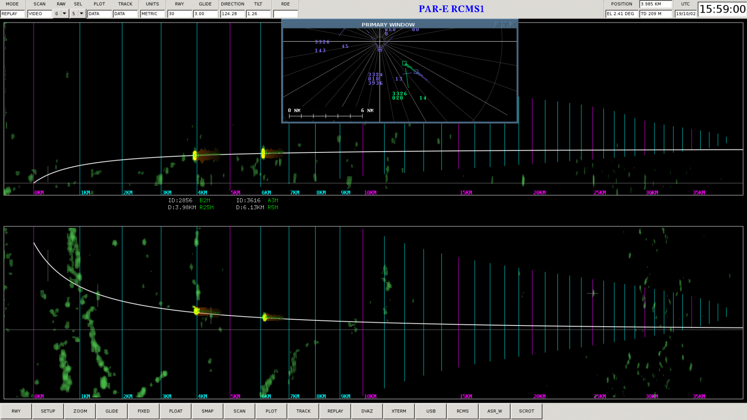This screenshot has width=747, height=420.
Task: Click the PRIMARY WINDOW shade/roll-up icon
Action: [x=505, y=24]
